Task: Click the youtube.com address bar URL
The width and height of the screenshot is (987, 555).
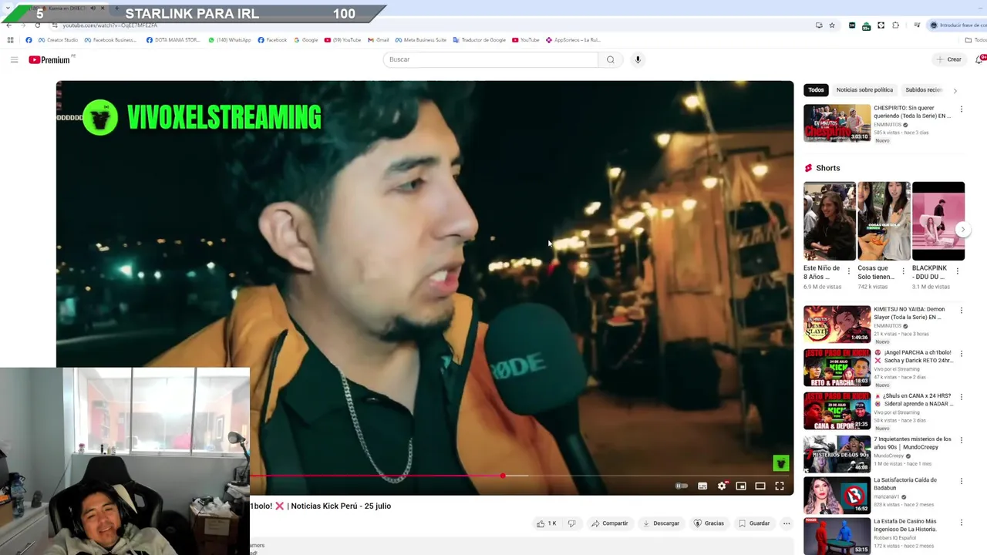Action: click(x=109, y=25)
